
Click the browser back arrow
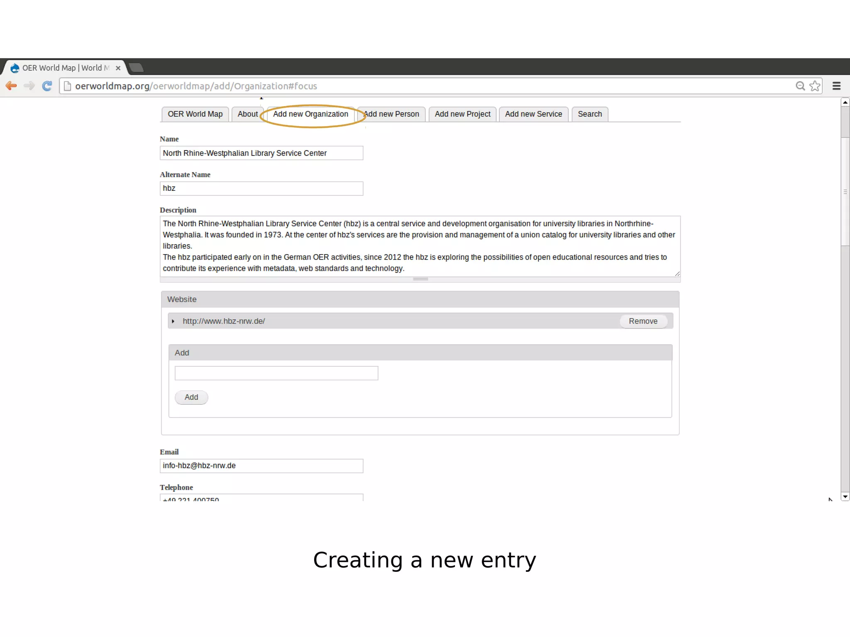click(x=11, y=86)
